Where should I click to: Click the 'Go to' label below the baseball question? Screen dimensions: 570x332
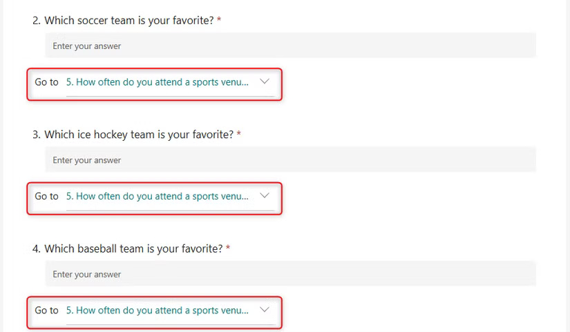(x=46, y=311)
